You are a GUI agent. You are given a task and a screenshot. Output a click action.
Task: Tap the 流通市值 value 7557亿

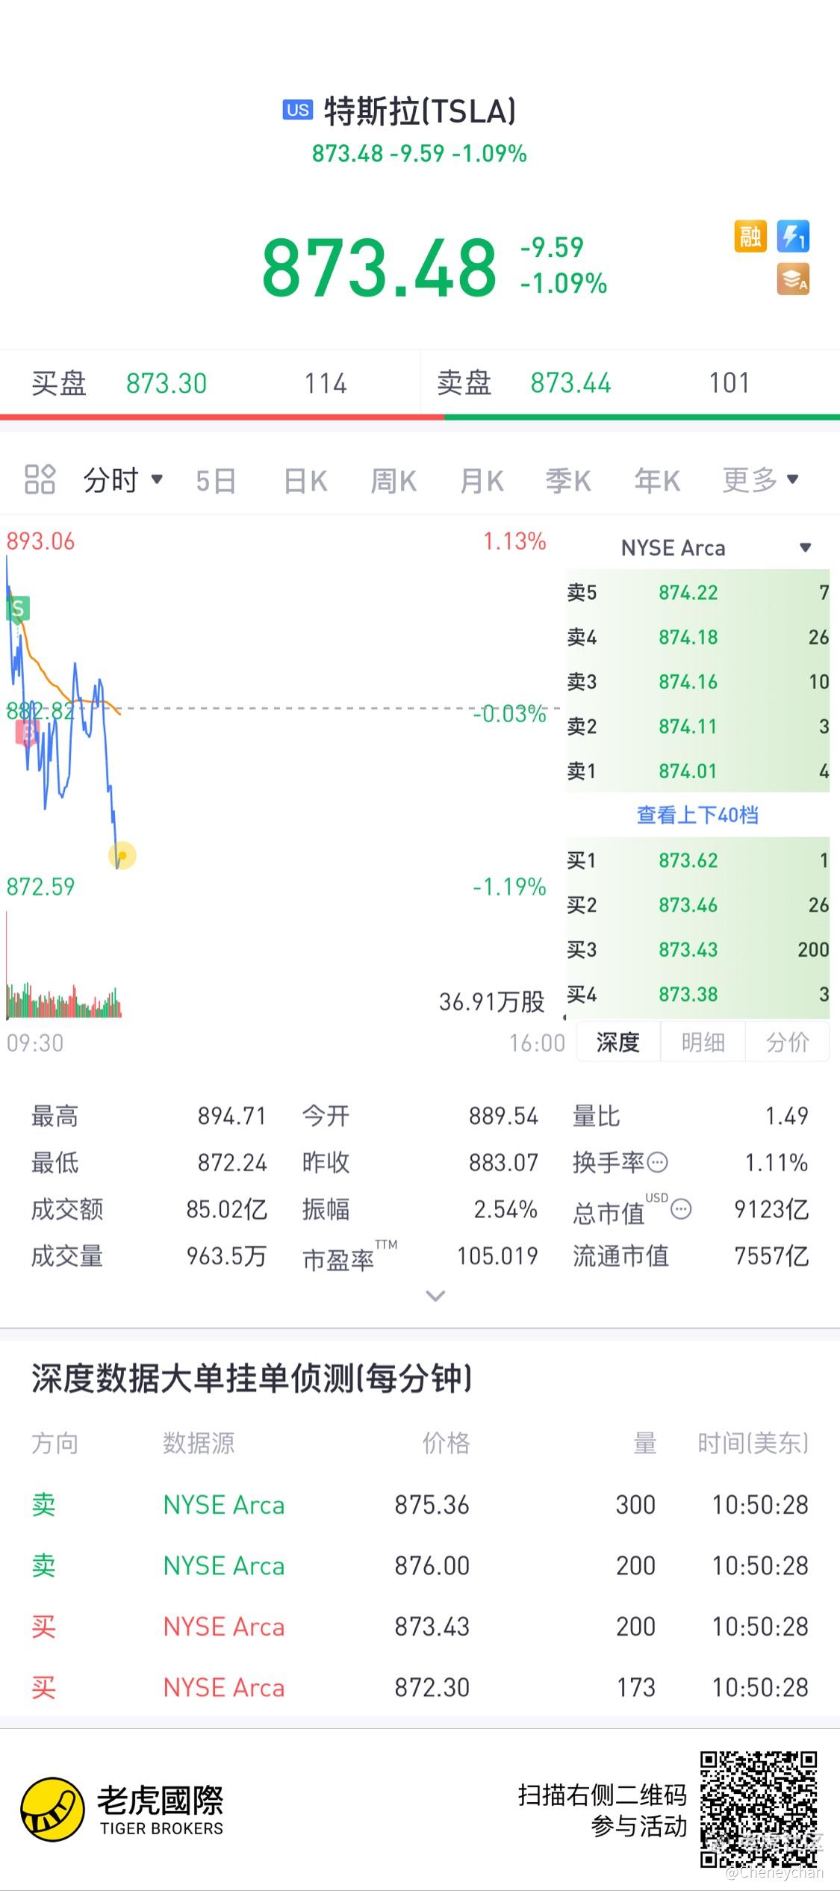[x=771, y=1256]
